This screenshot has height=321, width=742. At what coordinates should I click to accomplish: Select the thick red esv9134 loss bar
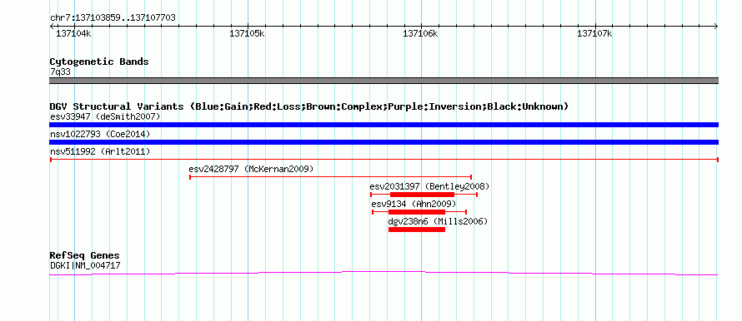tap(417, 212)
